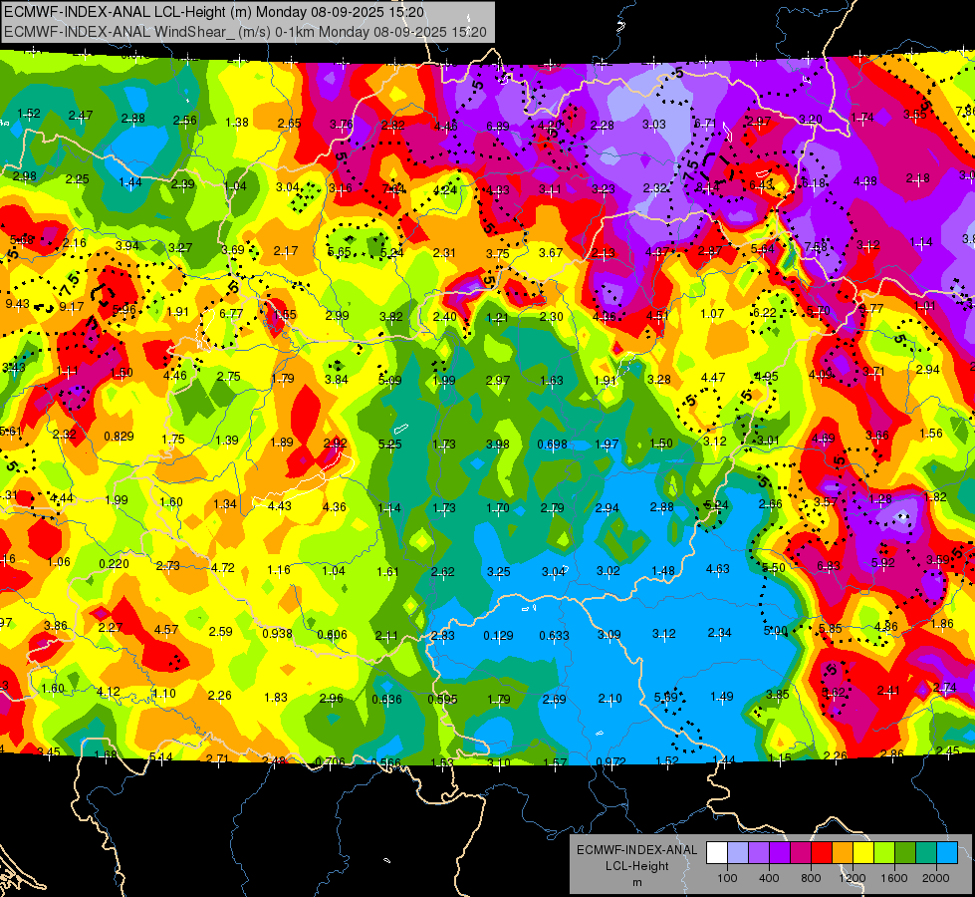Click the wind shear value 6.83
This screenshot has width=975, height=897.
coord(829,566)
